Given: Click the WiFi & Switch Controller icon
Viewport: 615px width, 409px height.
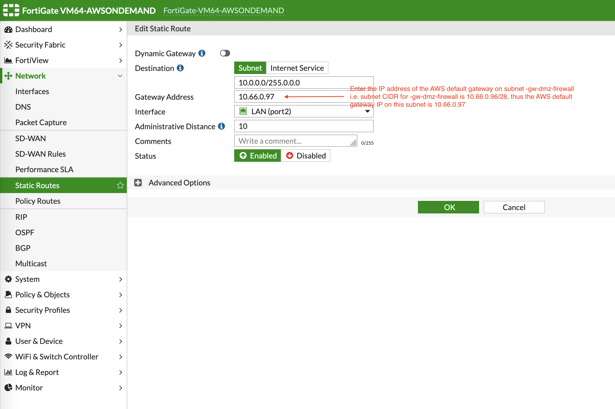Looking at the screenshot, I should pos(8,357).
